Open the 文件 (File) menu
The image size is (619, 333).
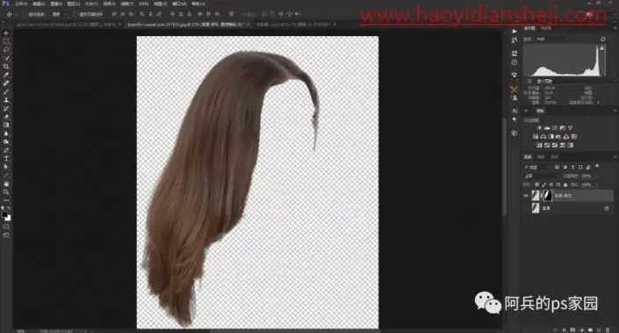21,4
